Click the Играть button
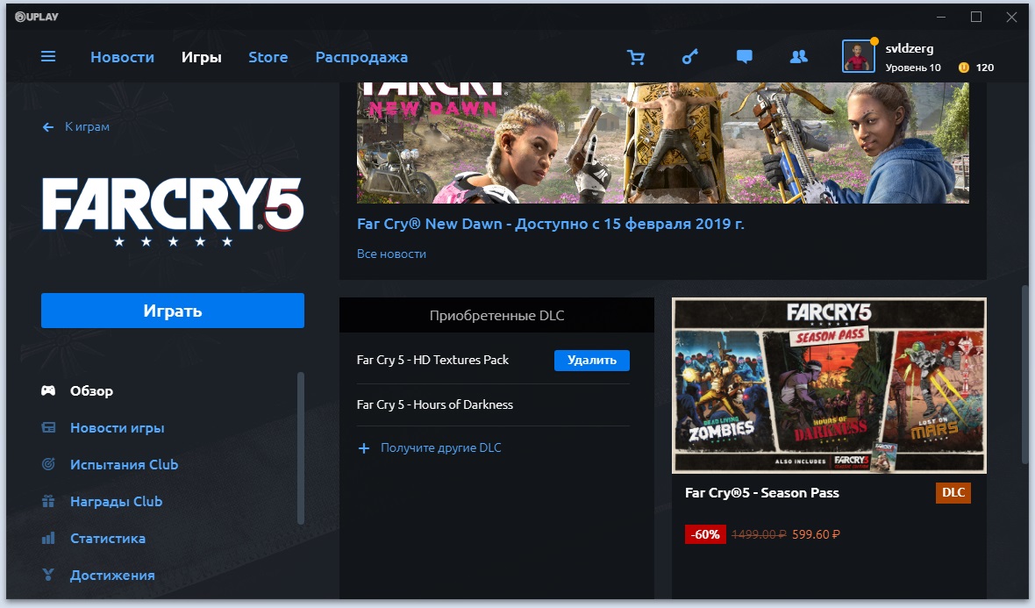The width and height of the screenshot is (1035, 608). coord(173,311)
